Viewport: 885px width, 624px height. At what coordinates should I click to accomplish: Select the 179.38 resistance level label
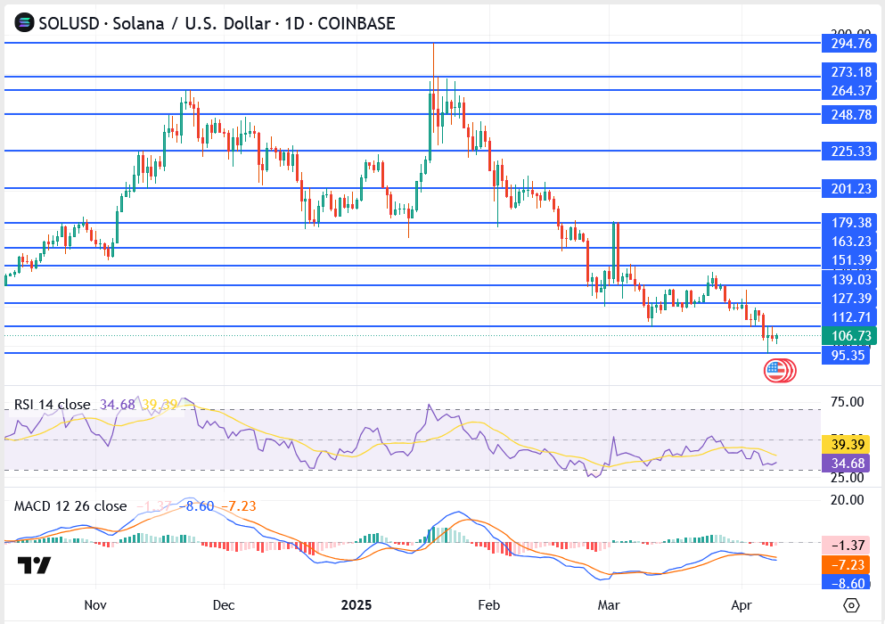(x=850, y=223)
